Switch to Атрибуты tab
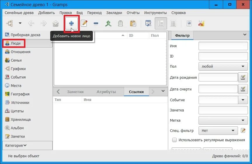This screenshot has width=252, height=164. pos(106,92)
